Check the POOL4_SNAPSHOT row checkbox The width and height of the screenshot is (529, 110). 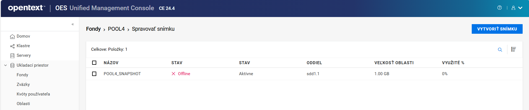coord(94,74)
